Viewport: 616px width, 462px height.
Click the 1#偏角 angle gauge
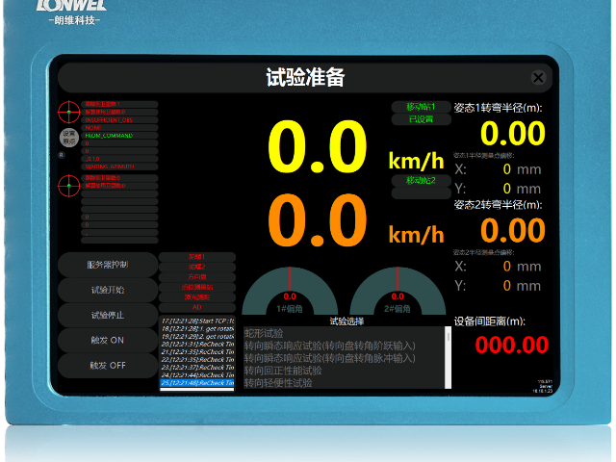(290, 291)
